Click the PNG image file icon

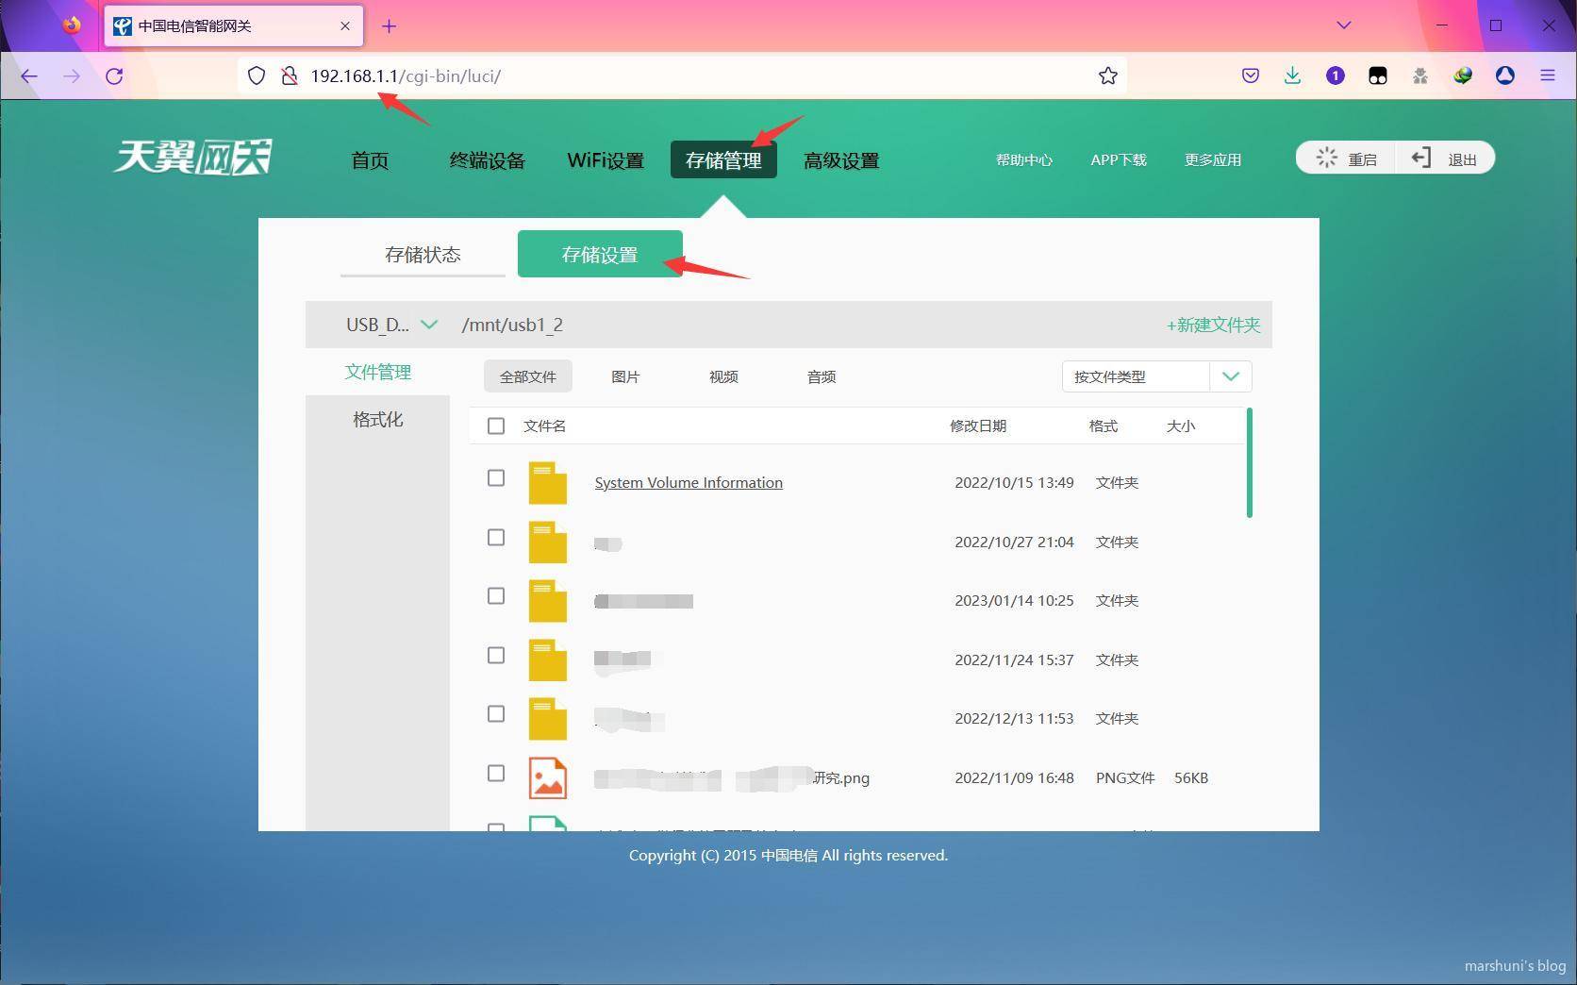(x=547, y=778)
